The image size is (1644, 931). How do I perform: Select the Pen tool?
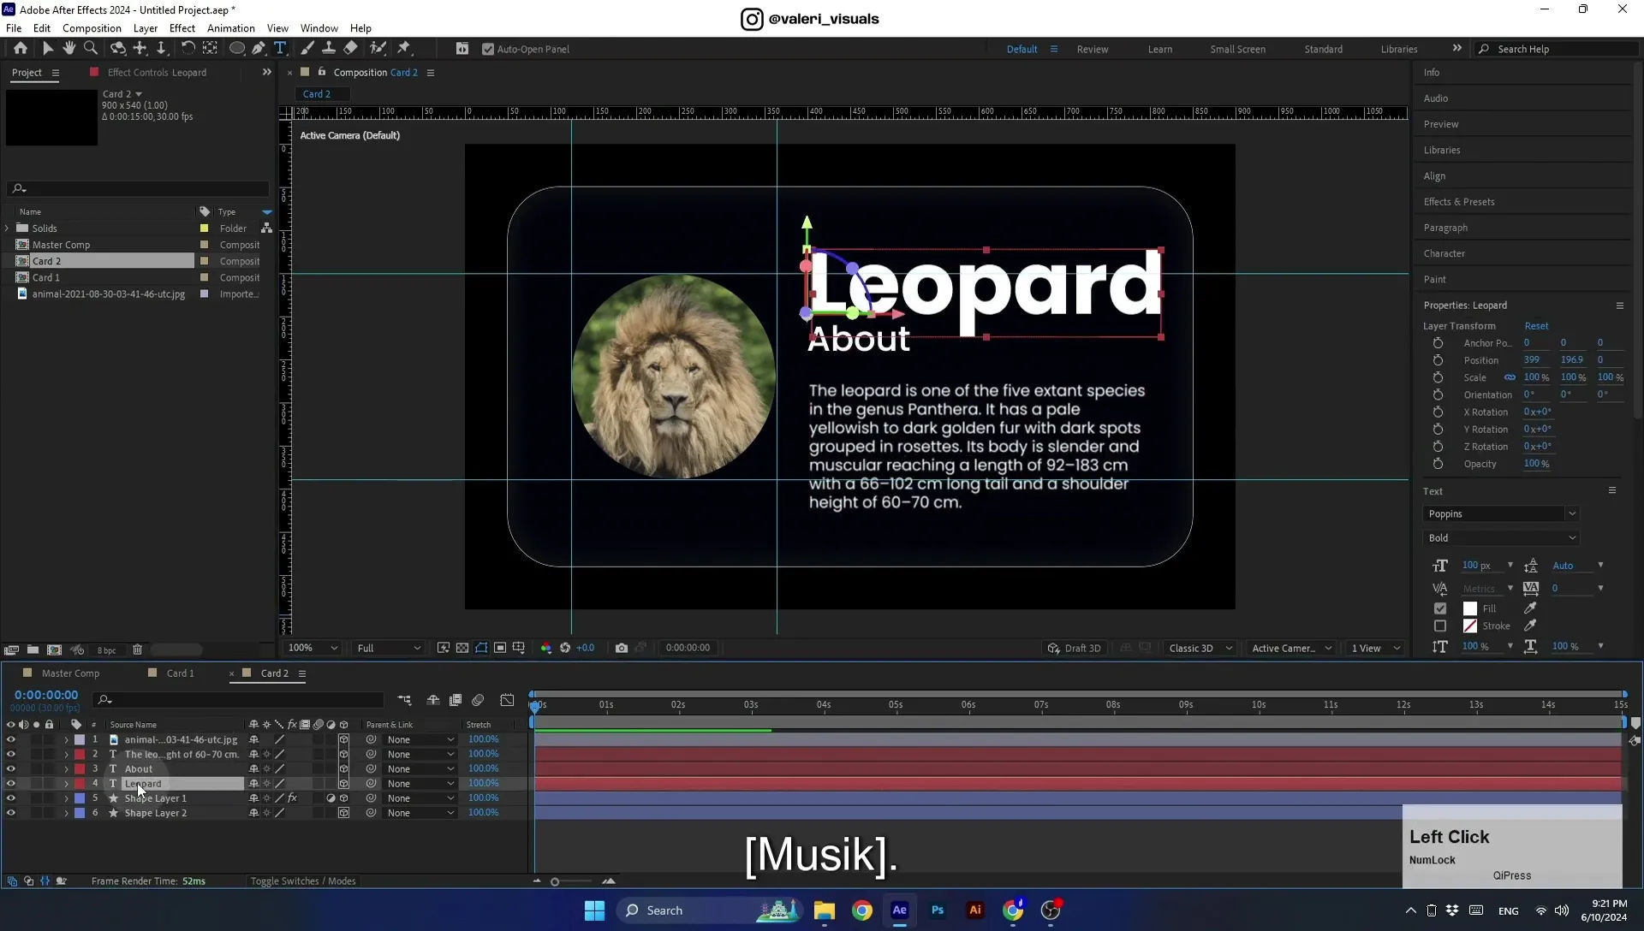click(259, 49)
